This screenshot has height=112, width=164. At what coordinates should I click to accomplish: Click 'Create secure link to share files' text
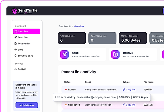[x=86, y=57]
